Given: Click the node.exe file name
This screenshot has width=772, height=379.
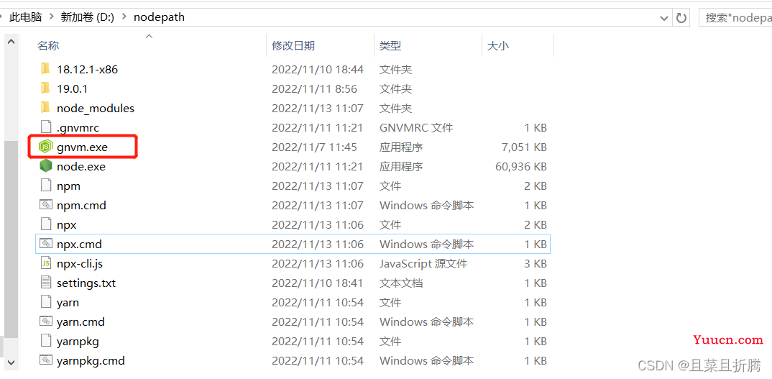Looking at the screenshot, I should tap(81, 167).
